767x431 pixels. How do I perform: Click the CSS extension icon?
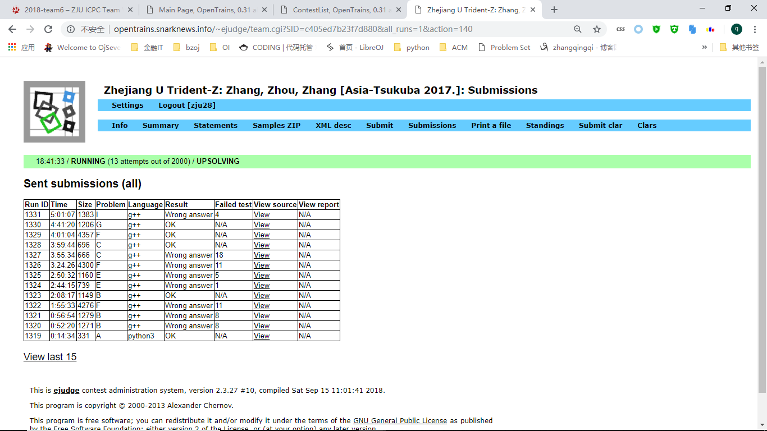[x=620, y=29]
